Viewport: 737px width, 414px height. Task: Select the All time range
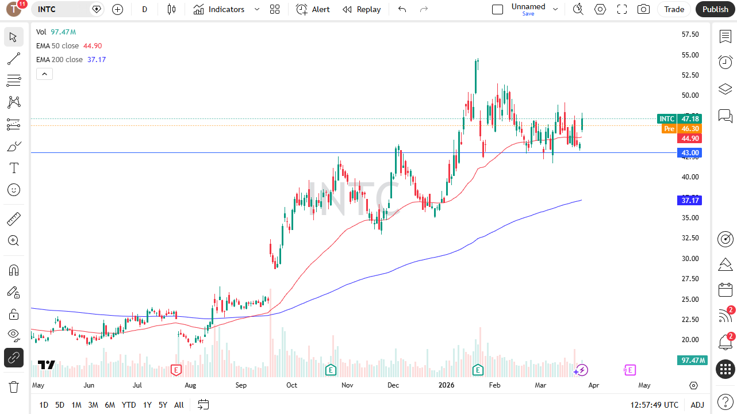tap(179, 405)
